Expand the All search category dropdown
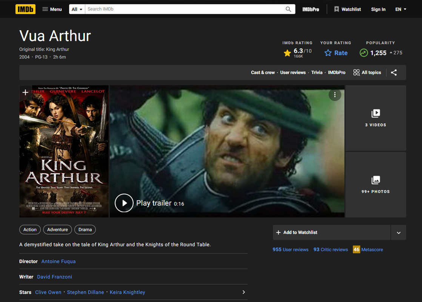422x302 pixels. pos(77,9)
